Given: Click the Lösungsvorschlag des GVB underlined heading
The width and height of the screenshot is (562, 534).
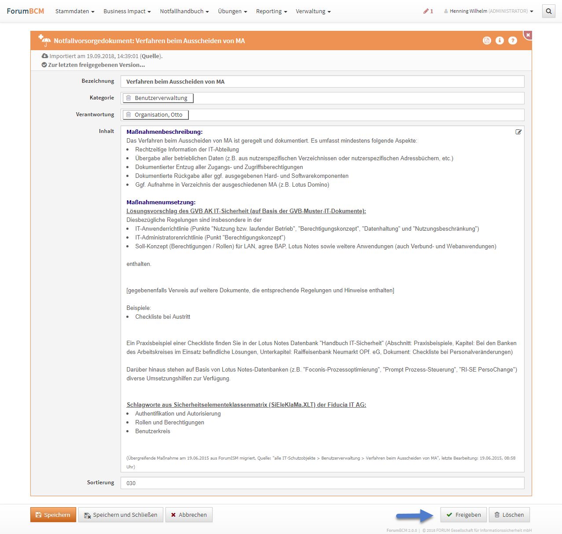Looking at the screenshot, I should [x=246, y=211].
